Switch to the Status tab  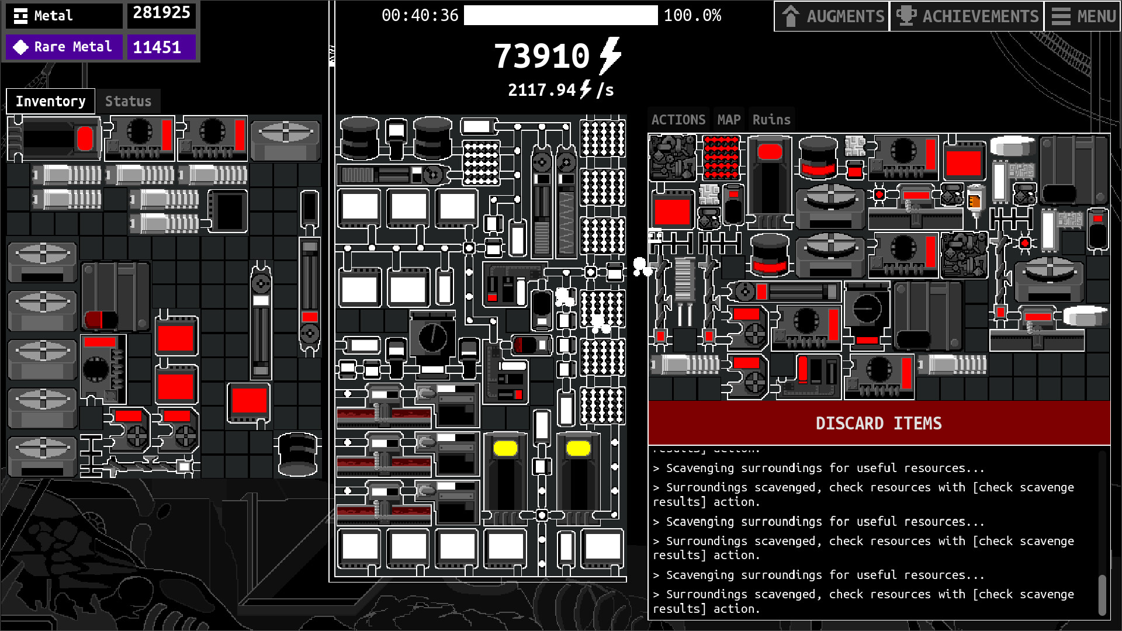click(x=128, y=101)
